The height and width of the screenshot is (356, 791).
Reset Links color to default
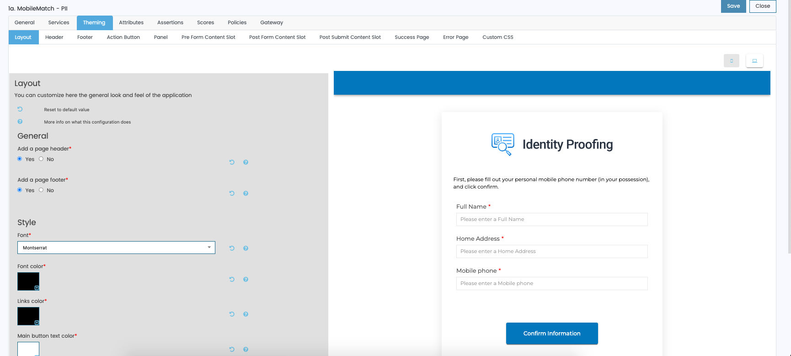[x=232, y=314]
